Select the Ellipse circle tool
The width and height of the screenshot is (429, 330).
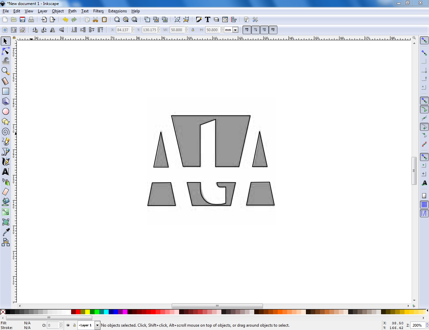click(5, 111)
